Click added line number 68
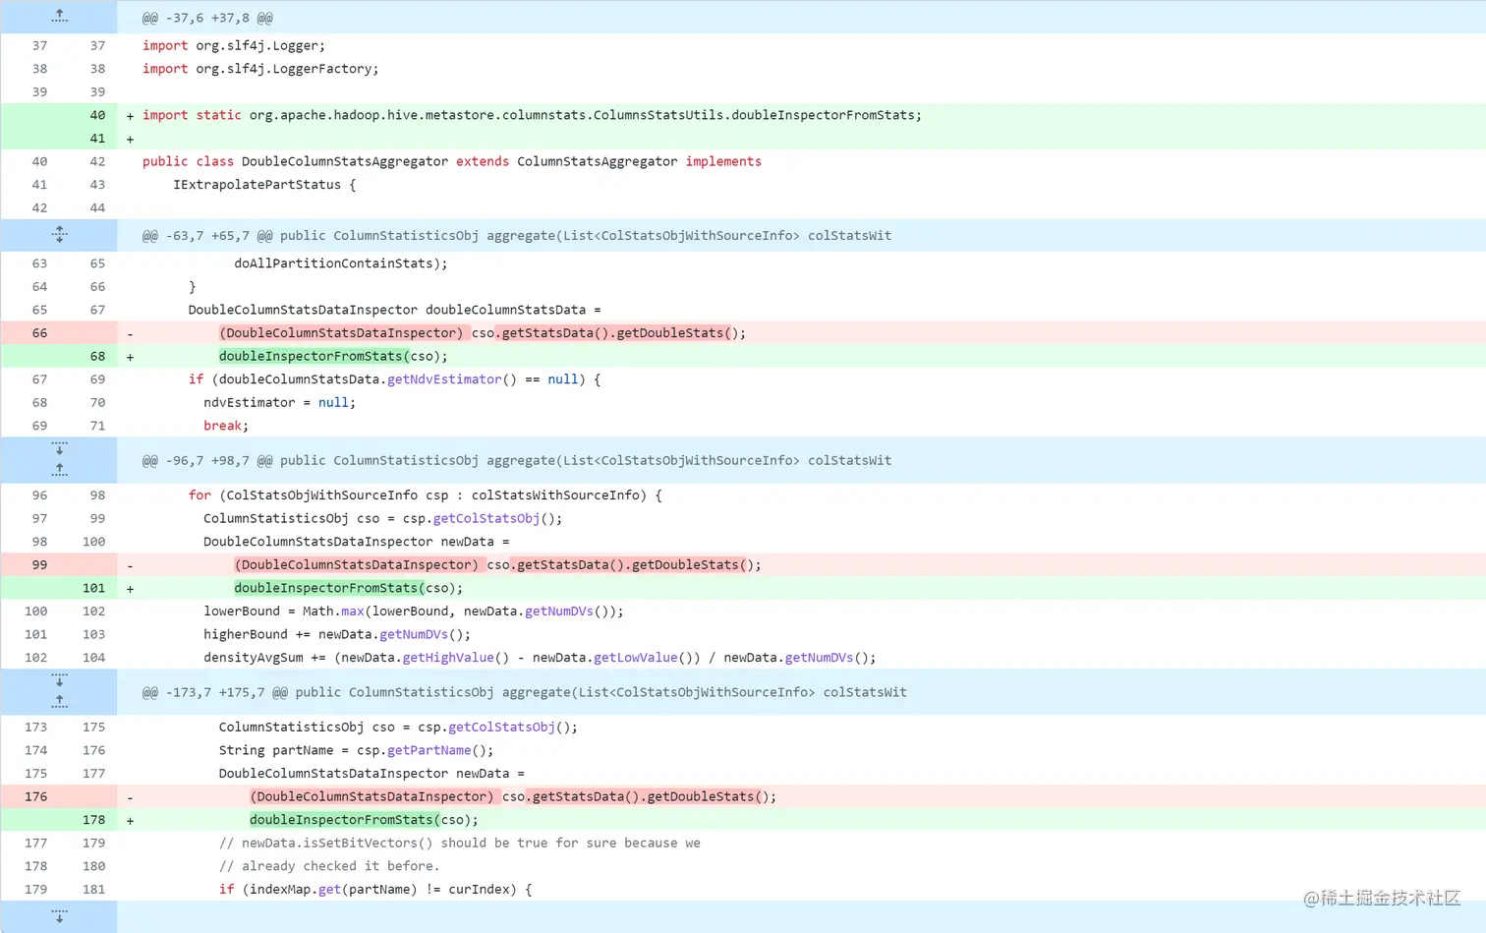 coord(97,356)
